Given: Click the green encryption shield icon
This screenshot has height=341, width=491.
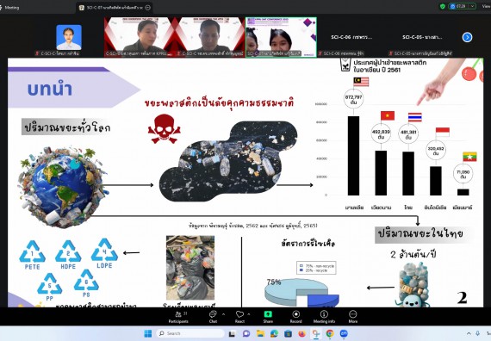Looking at the screenshot, I should (443, 6).
